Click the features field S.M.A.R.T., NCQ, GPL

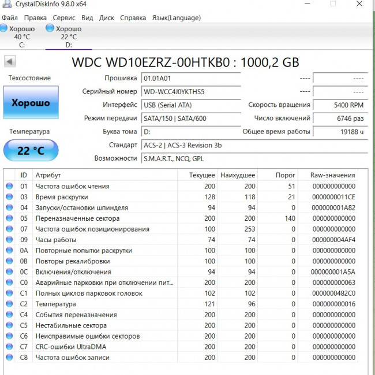coord(254,158)
